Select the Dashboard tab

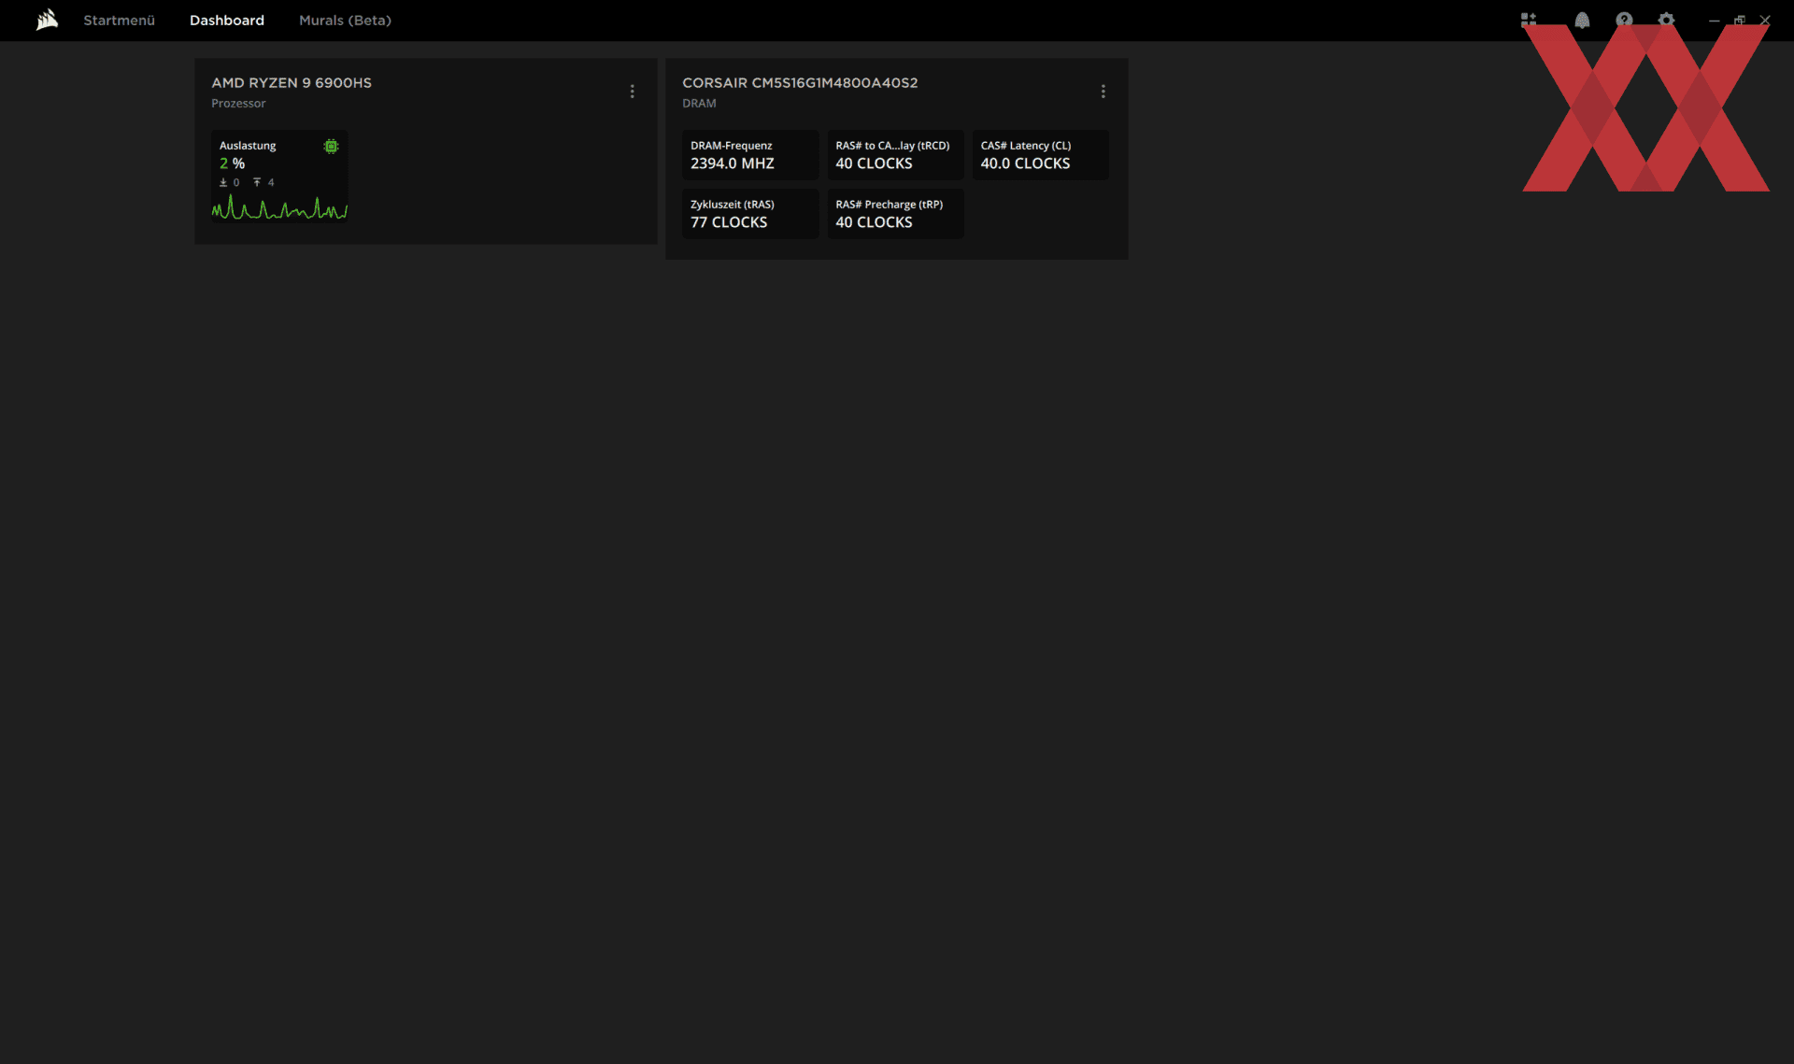click(x=226, y=20)
